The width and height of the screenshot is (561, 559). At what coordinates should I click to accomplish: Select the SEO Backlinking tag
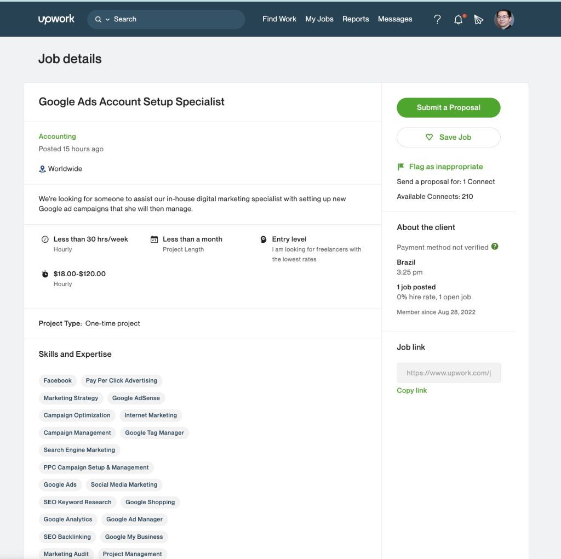[x=67, y=537]
